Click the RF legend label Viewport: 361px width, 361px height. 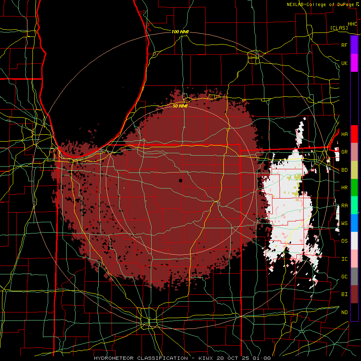point(344,45)
